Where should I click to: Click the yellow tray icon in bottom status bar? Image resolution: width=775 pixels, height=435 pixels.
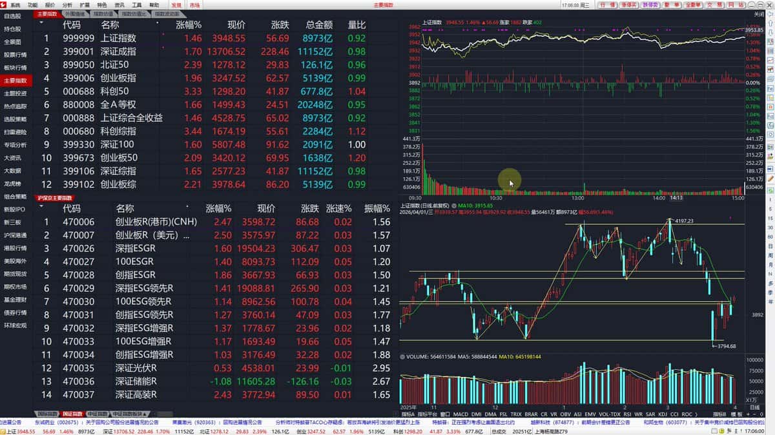coord(721,431)
